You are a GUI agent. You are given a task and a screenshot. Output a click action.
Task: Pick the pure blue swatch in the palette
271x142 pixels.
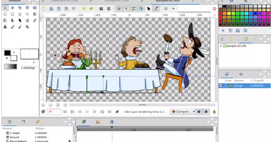pyautogui.click(x=255, y=14)
